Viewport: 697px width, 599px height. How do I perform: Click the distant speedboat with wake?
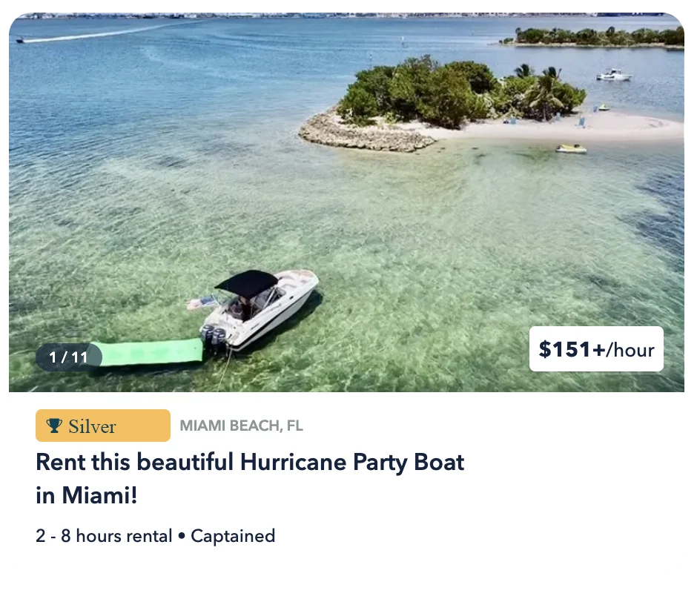tap(19, 41)
